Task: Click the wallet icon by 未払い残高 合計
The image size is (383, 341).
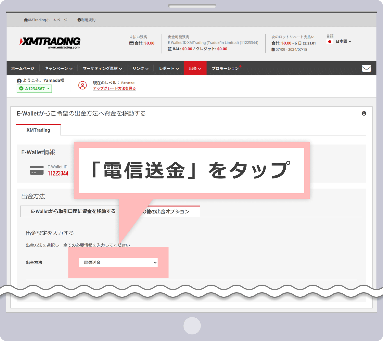Action: [x=131, y=43]
